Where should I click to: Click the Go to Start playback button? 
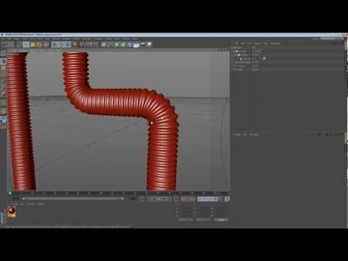[x=142, y=199]
